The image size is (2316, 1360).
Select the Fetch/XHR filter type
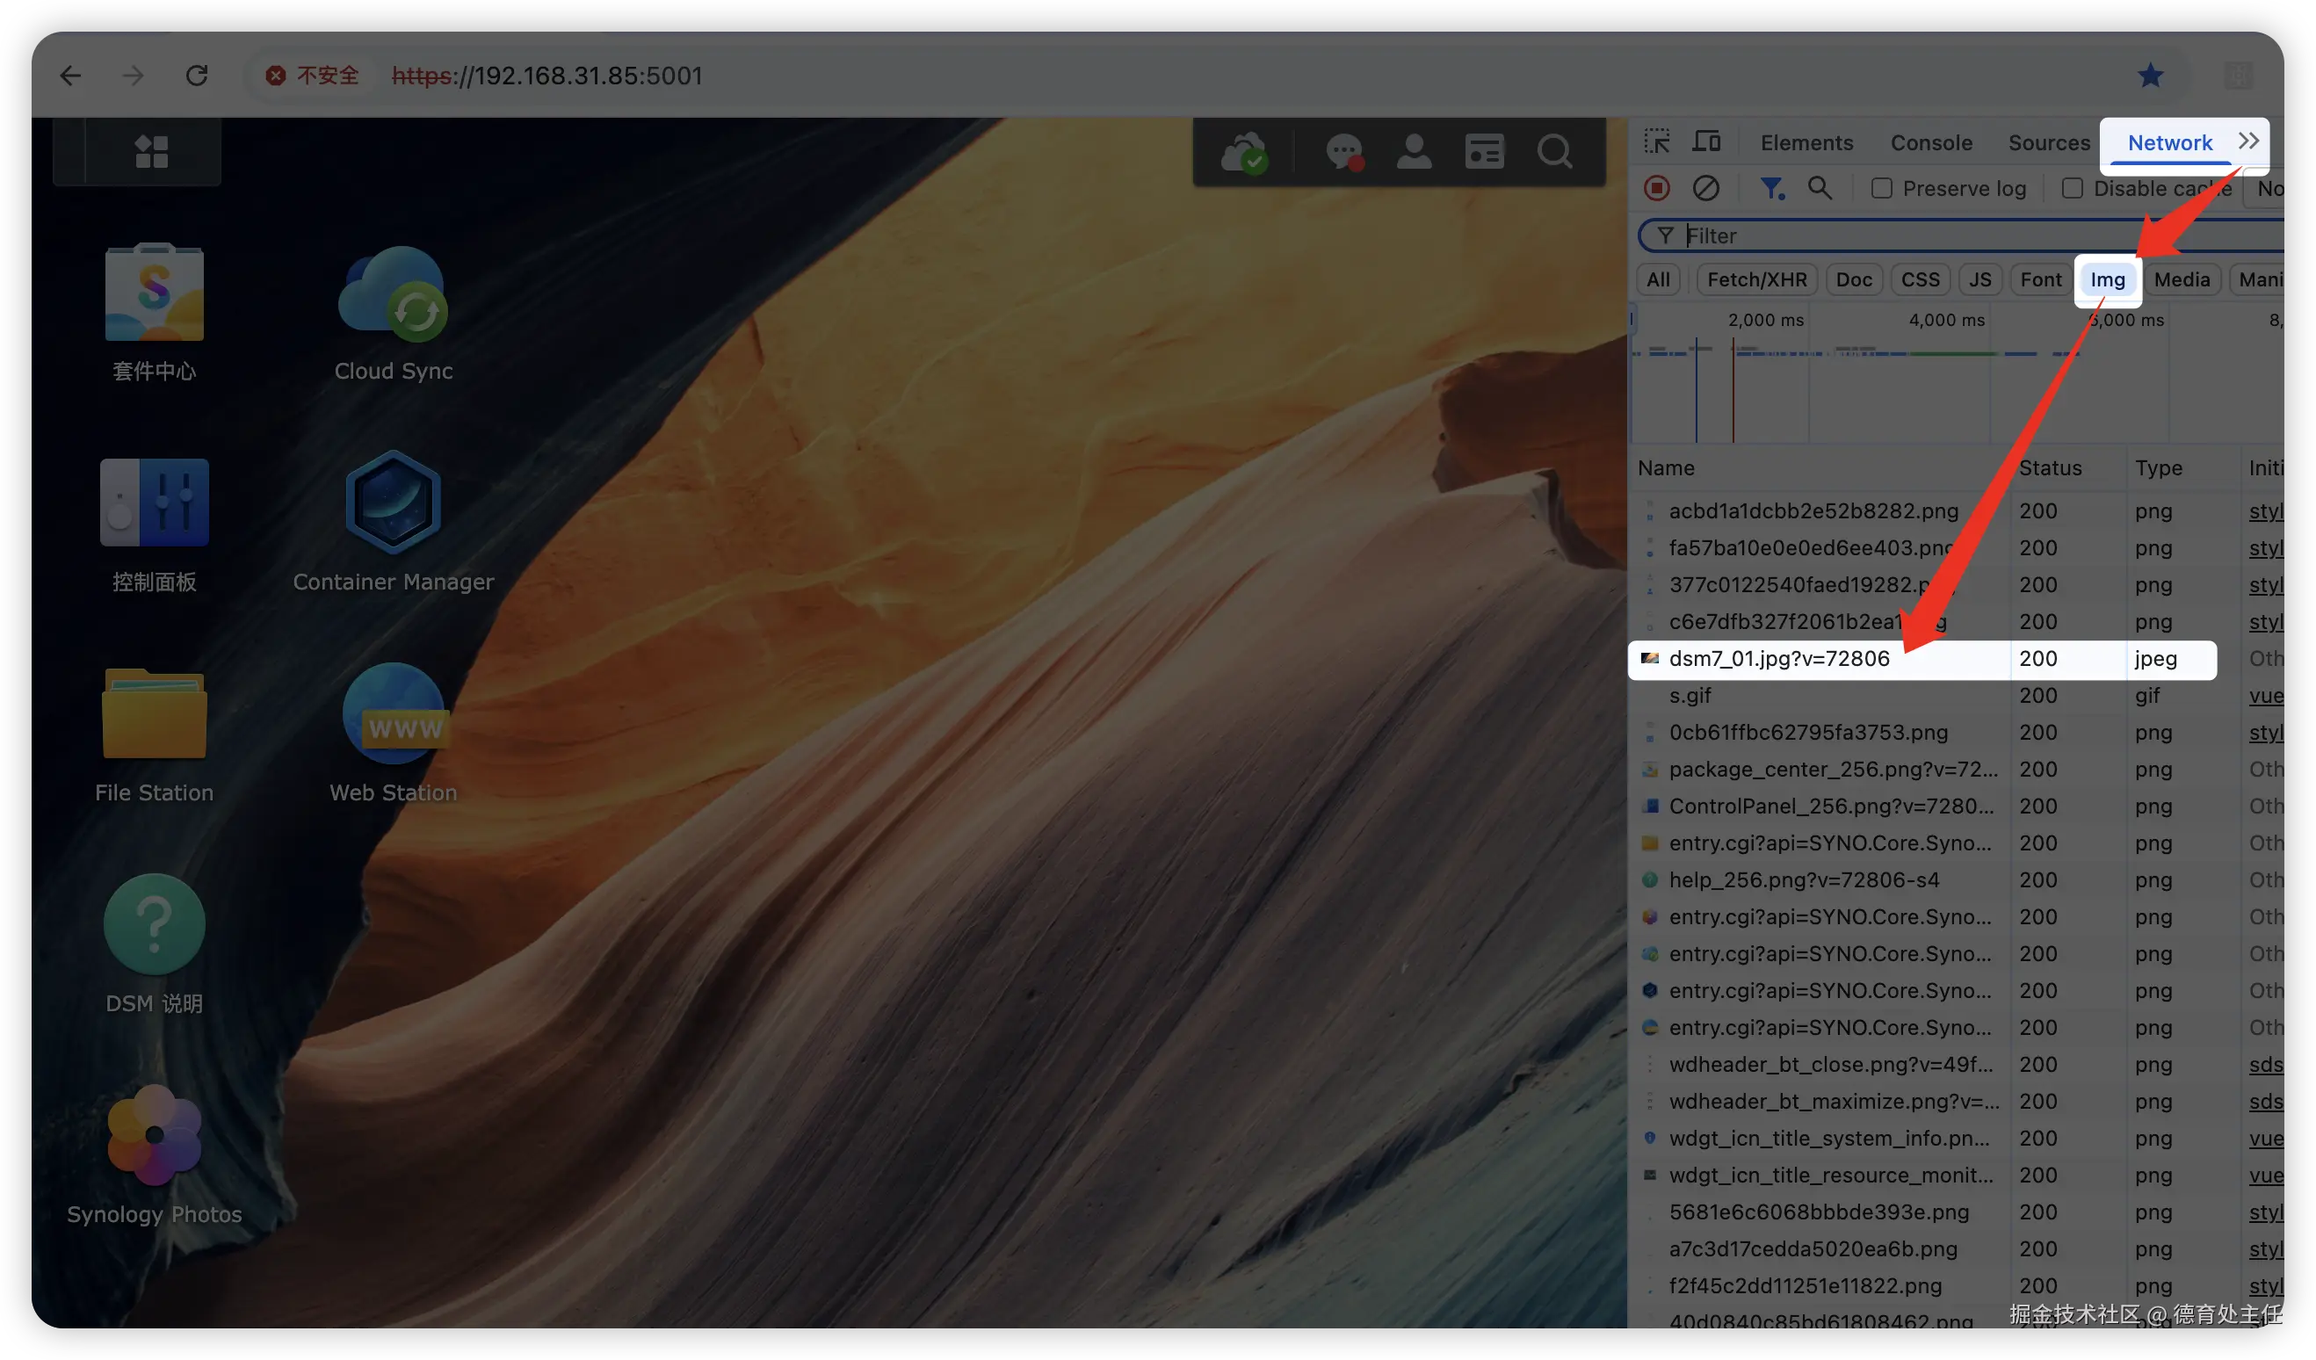coord(1756,279)
